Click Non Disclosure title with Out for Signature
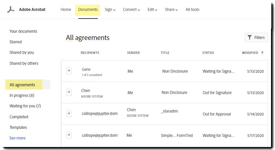This screenshot has width=275, height=150. [x=175, y=93]
